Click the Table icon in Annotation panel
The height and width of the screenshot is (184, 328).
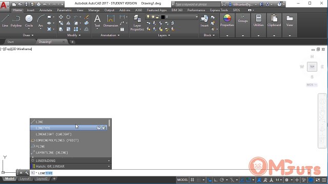coord(122,30)
